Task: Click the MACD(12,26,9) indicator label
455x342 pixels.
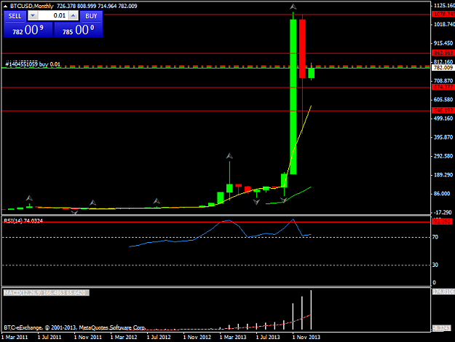Action: (46, 292)
